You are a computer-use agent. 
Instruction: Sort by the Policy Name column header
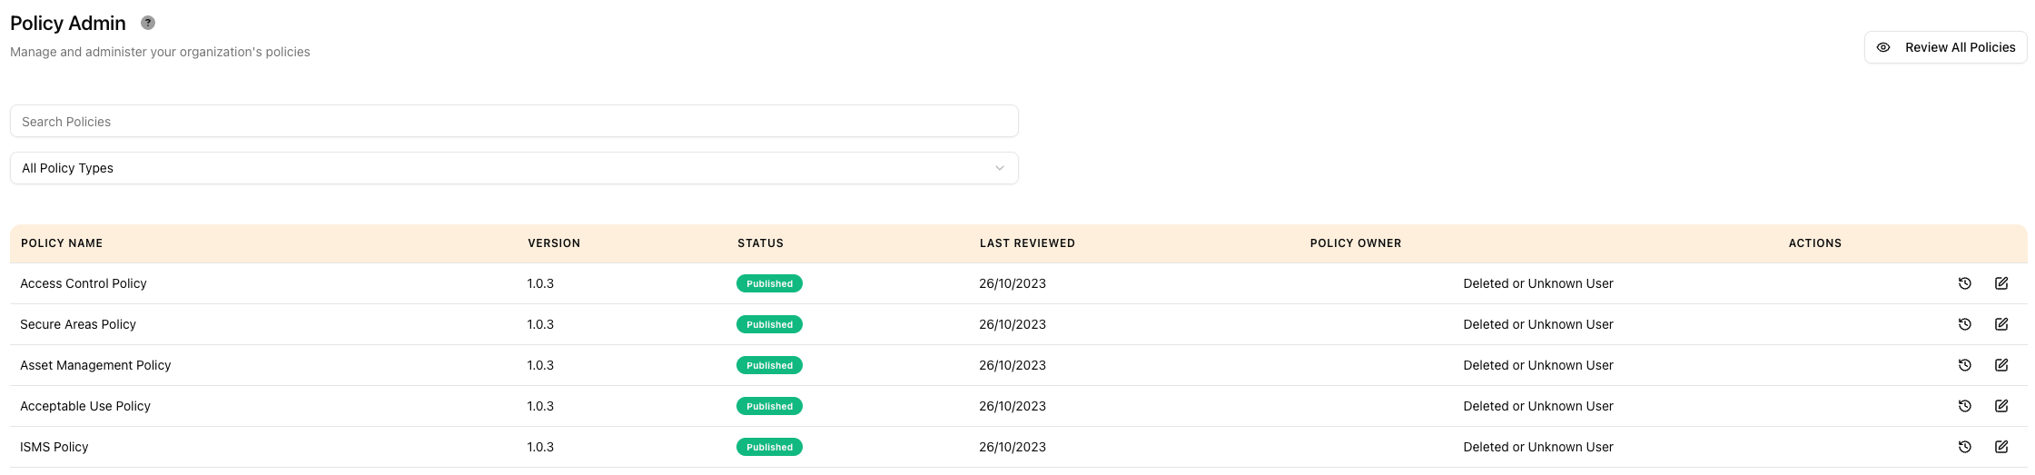point(62,243)
